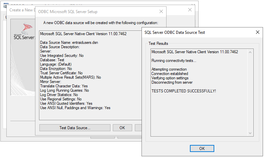Click the Test Results scrollbar down arrow
The width and height of the screenshot is (264, 158).
click(x=251, y=133)
